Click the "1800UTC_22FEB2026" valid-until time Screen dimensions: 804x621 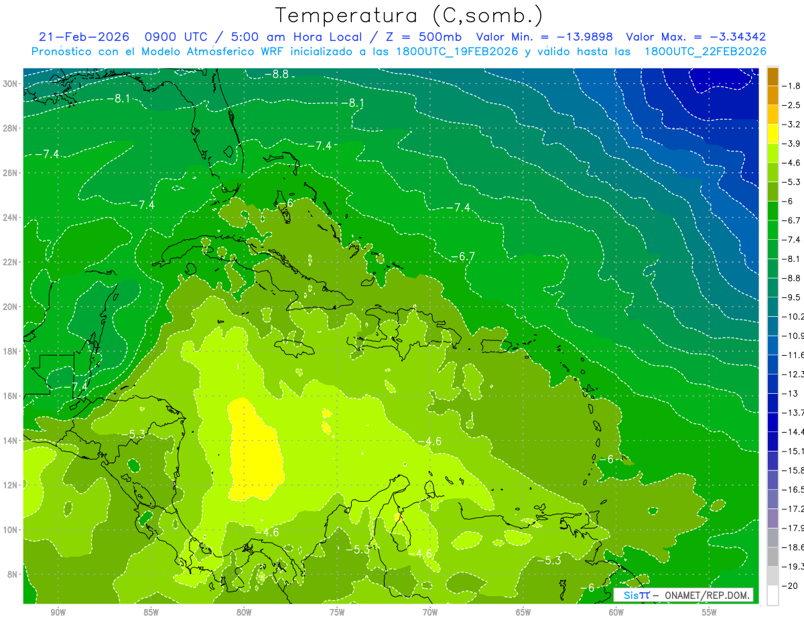(705, 52)
